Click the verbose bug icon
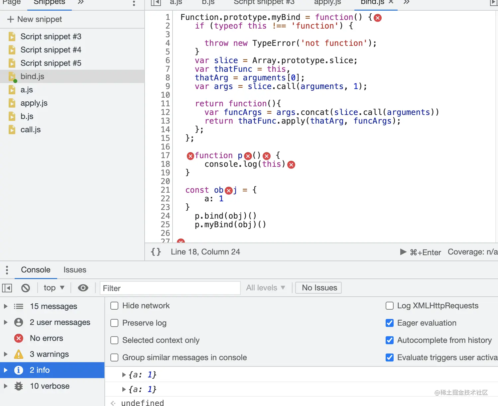The height and width of the screenshot is (406, 498). [19, 386]
